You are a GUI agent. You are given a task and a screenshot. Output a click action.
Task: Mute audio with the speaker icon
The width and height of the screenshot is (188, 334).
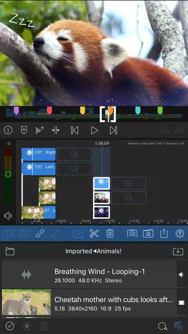8,216
